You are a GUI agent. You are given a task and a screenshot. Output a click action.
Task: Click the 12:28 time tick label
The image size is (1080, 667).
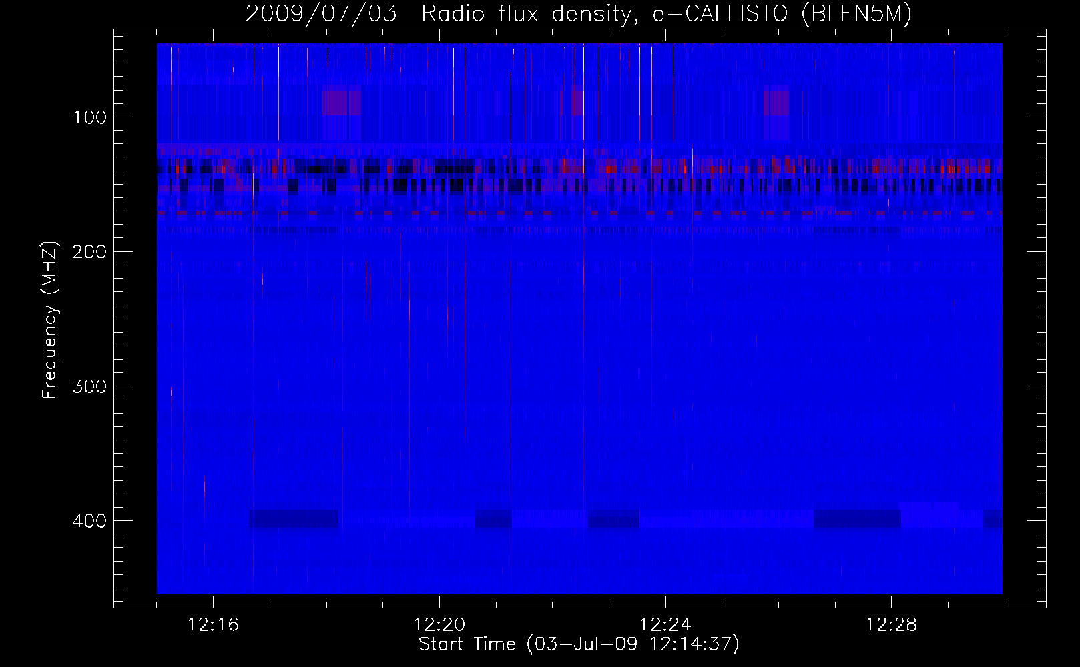pyautogui.click(x=892, y=625)
